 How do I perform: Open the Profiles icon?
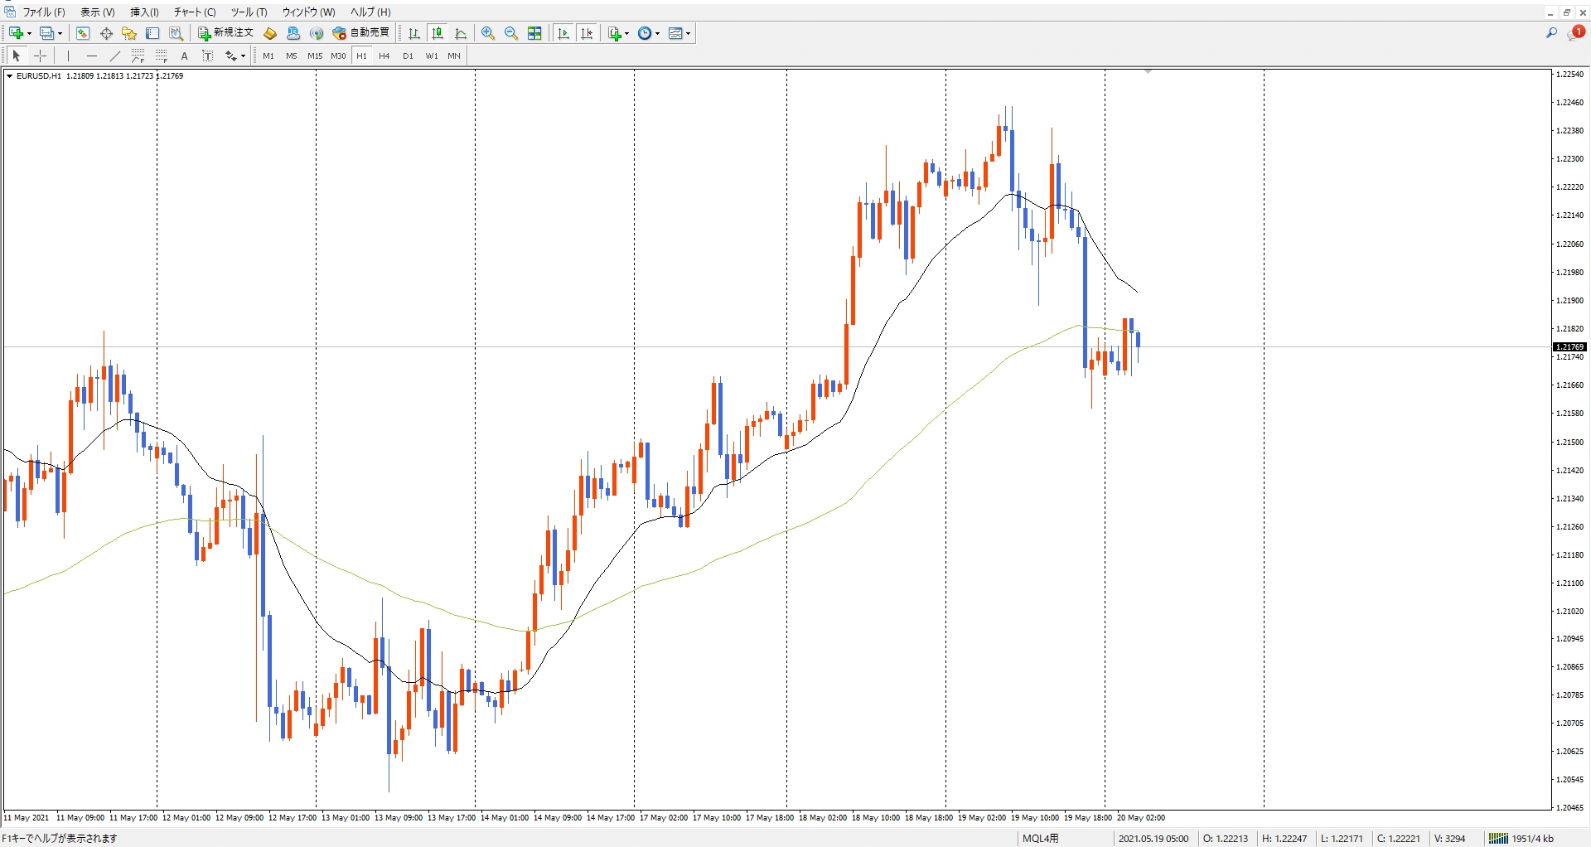[46, 33]
